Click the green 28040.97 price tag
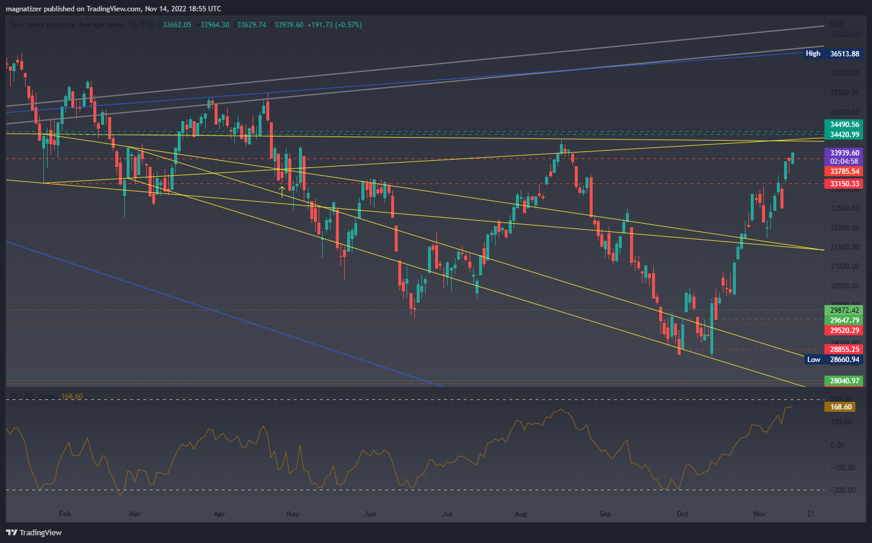This screenshot has width=872, height=543. tap(844, 381)
